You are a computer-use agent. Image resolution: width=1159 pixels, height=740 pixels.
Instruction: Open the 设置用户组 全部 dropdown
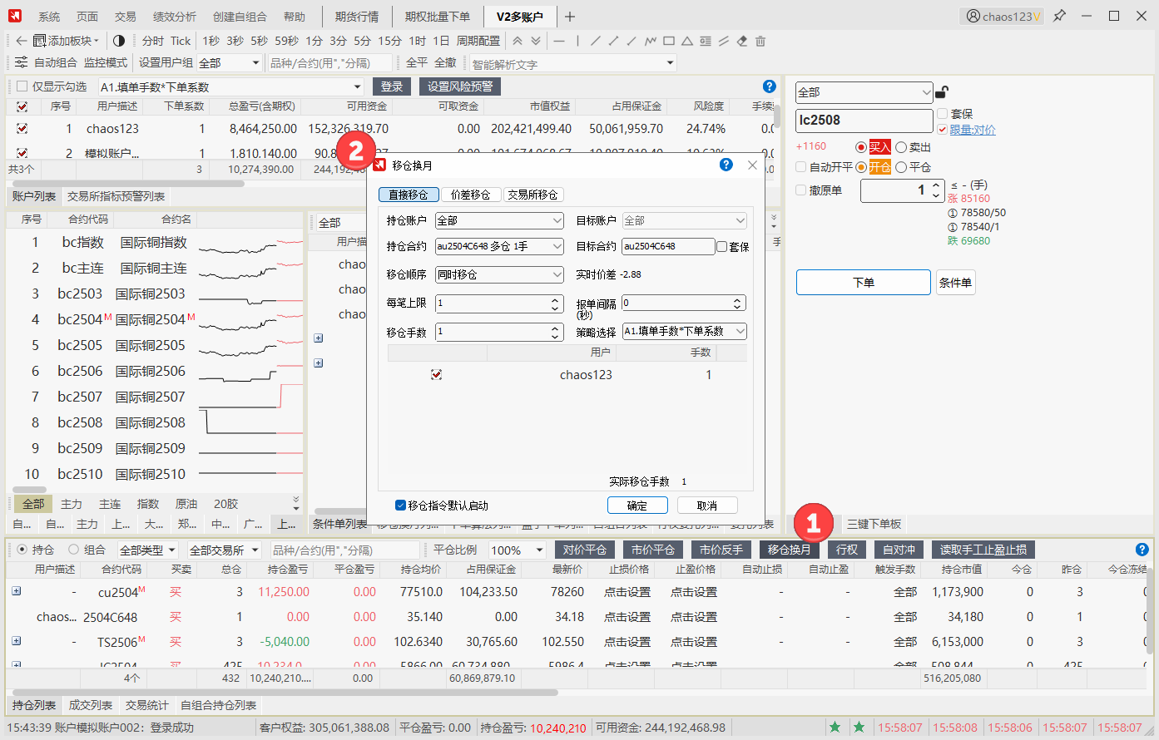tap(230, 63)
